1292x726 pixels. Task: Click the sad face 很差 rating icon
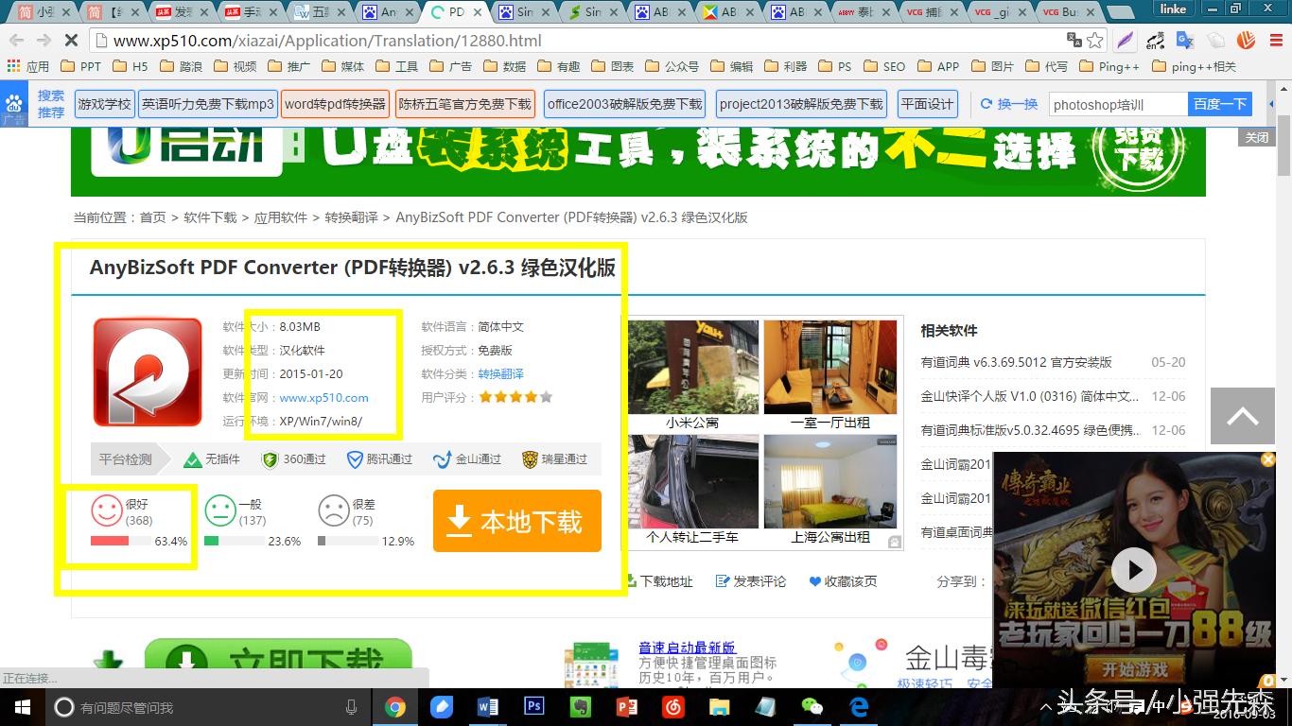click(x=333, y=511)
